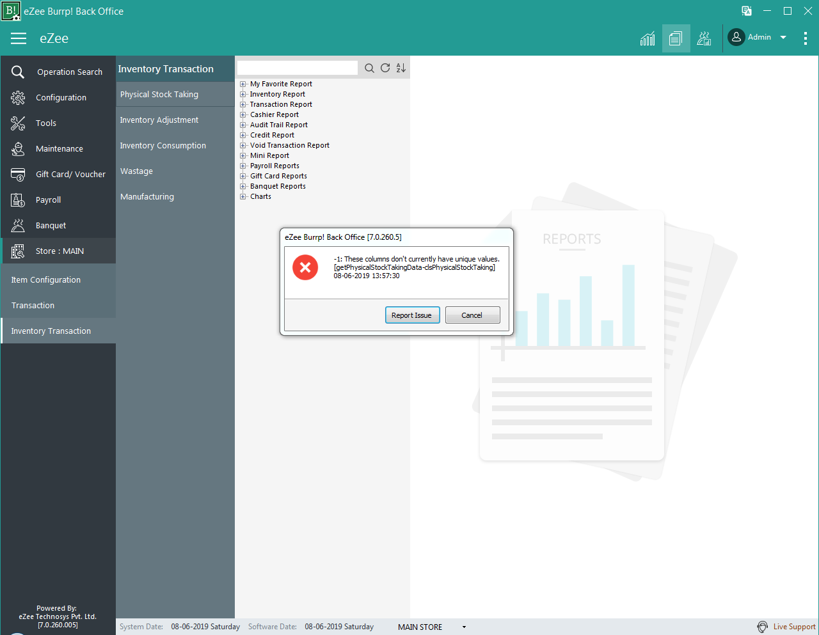
Task: Click the report search input field
Action: coord(298,68)
